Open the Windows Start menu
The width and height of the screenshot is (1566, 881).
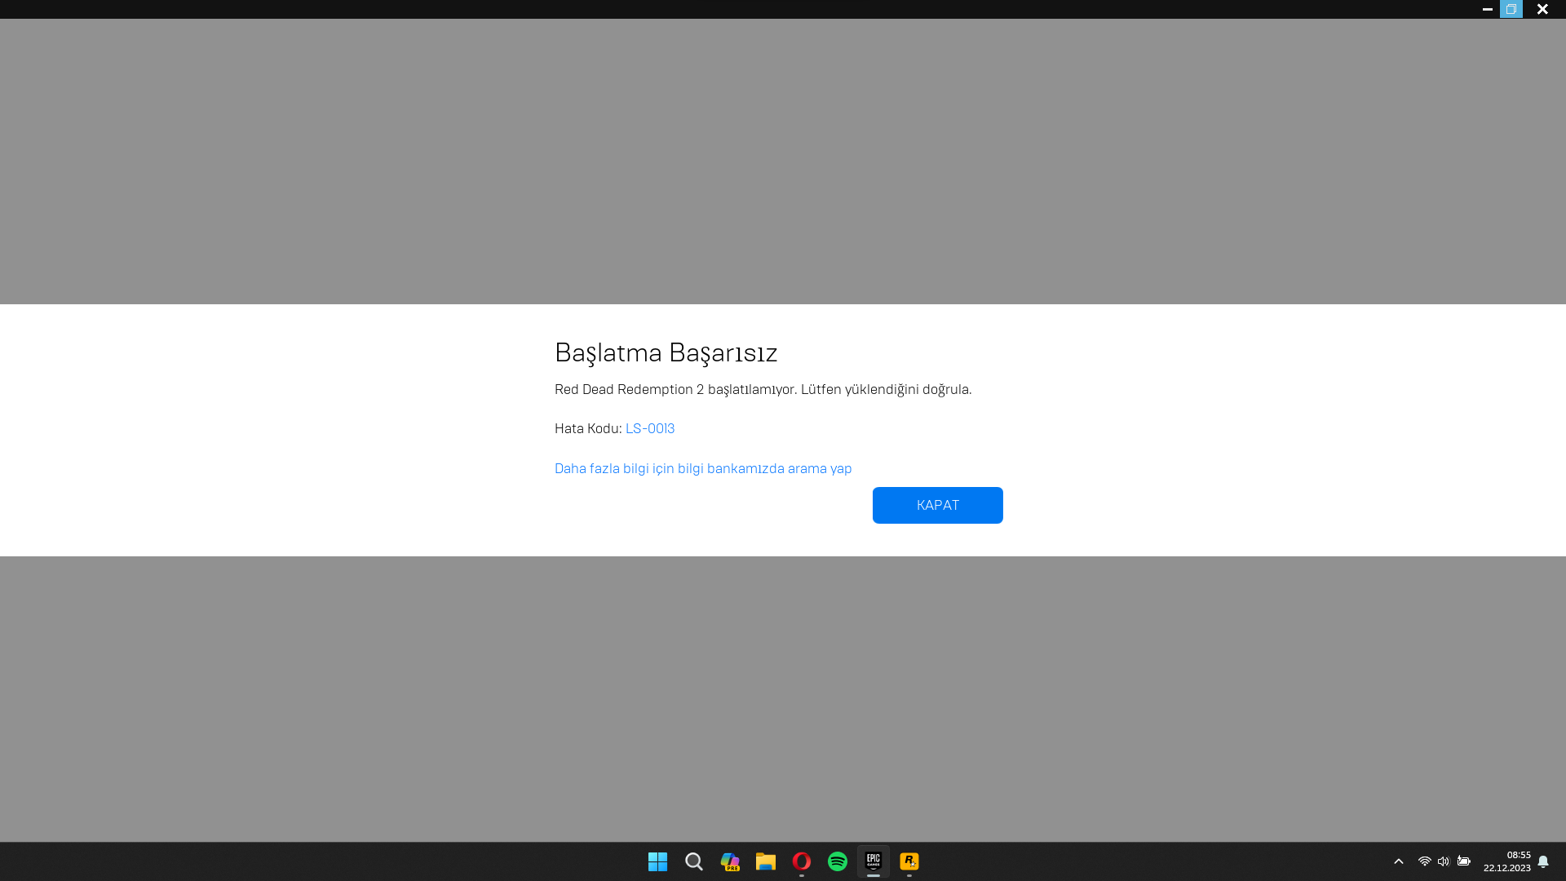(x=657, y=861)
